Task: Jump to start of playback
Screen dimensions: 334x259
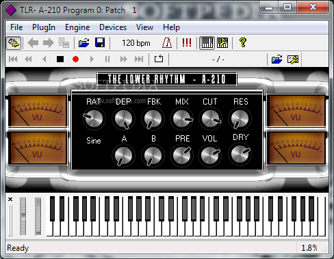Action: [x=13, y=59]
